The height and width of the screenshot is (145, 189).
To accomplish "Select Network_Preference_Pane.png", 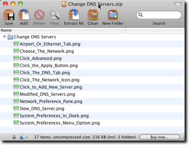I will (92, 101).
